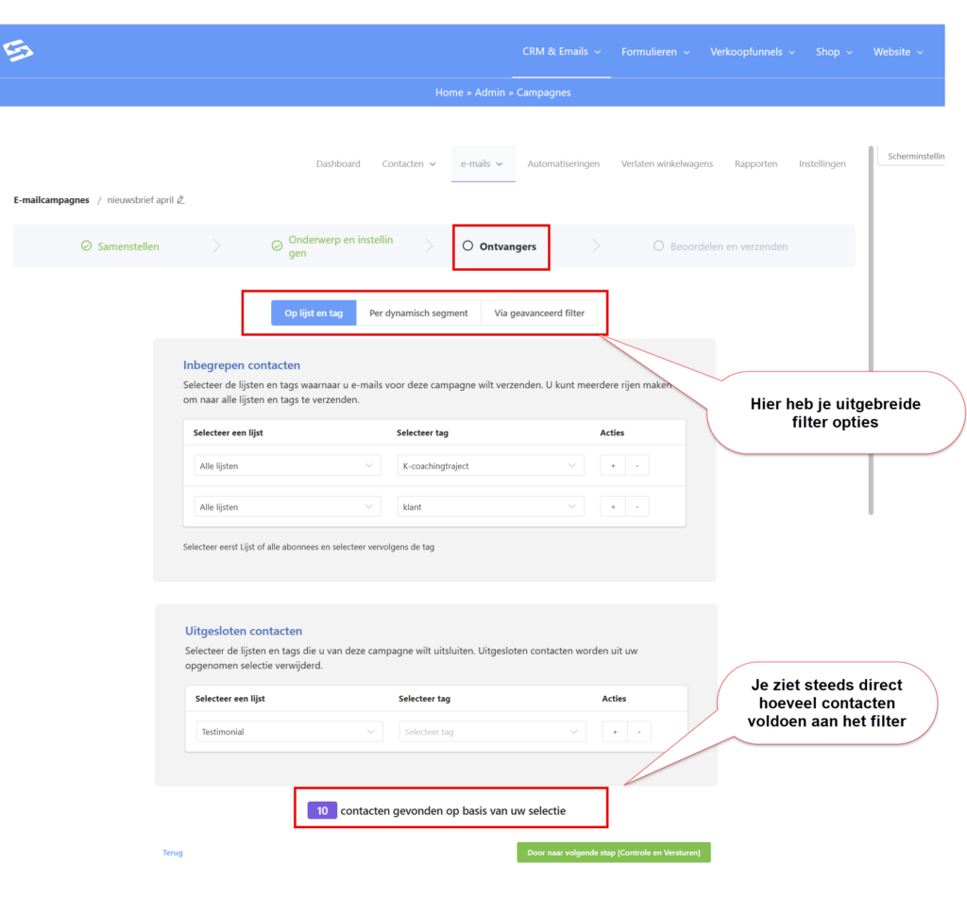This screenshot has height=915, width=967.
Task: Click plus in the Testimonial exclusion row
Action: [x=615, y=732]
